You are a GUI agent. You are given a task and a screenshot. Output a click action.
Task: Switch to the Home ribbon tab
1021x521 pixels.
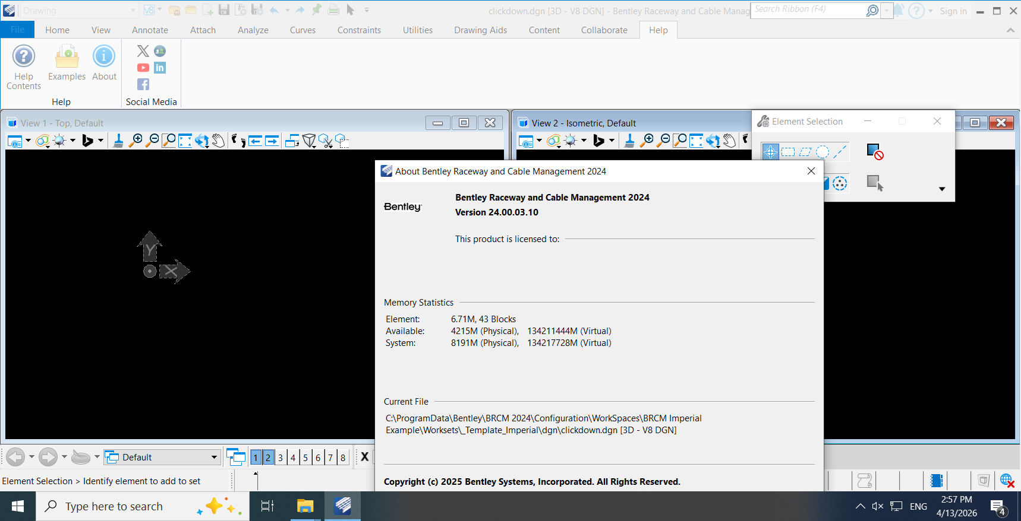click(x=57, y=30)
